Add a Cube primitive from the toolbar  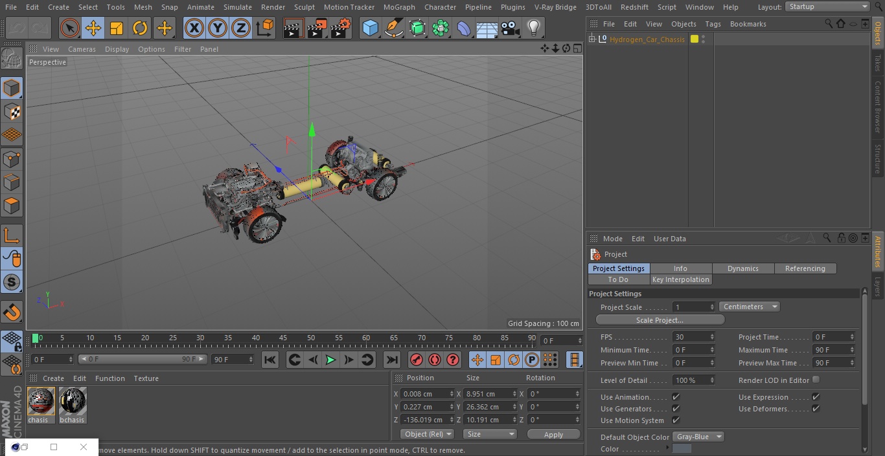370,28
